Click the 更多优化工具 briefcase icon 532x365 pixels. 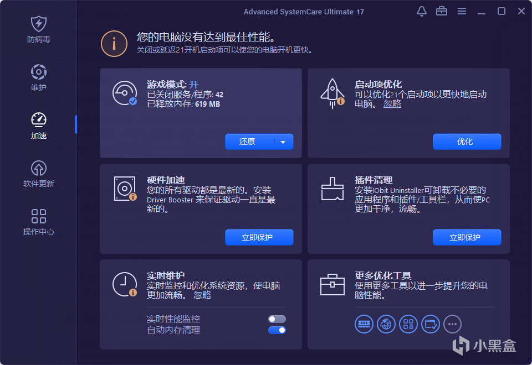tap(332, 284)
